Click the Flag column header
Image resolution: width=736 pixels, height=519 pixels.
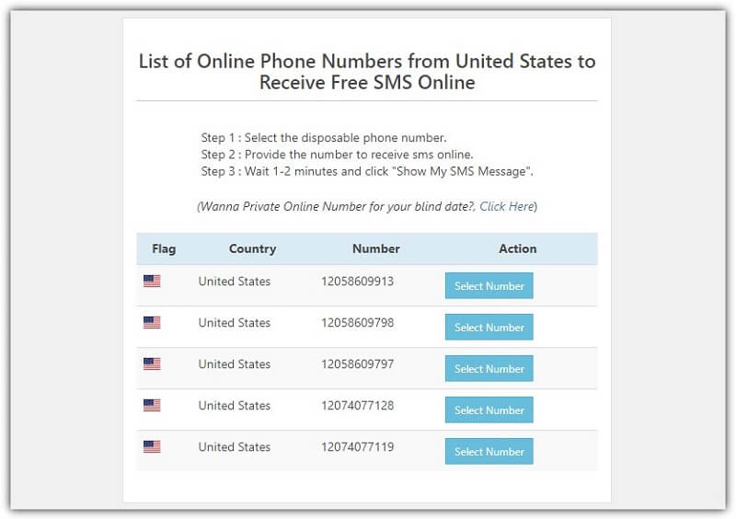coord(164,248)
